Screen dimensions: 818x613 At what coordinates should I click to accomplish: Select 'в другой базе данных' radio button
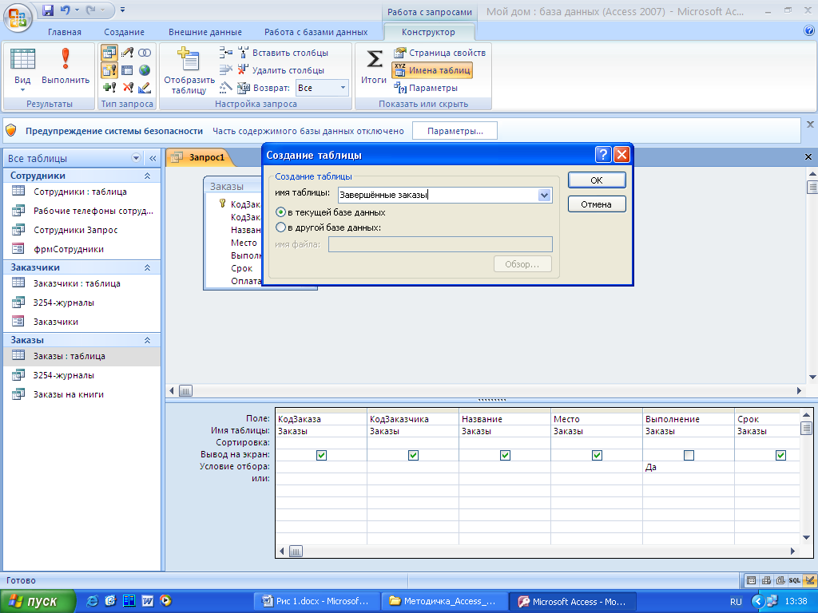point(280,227)
